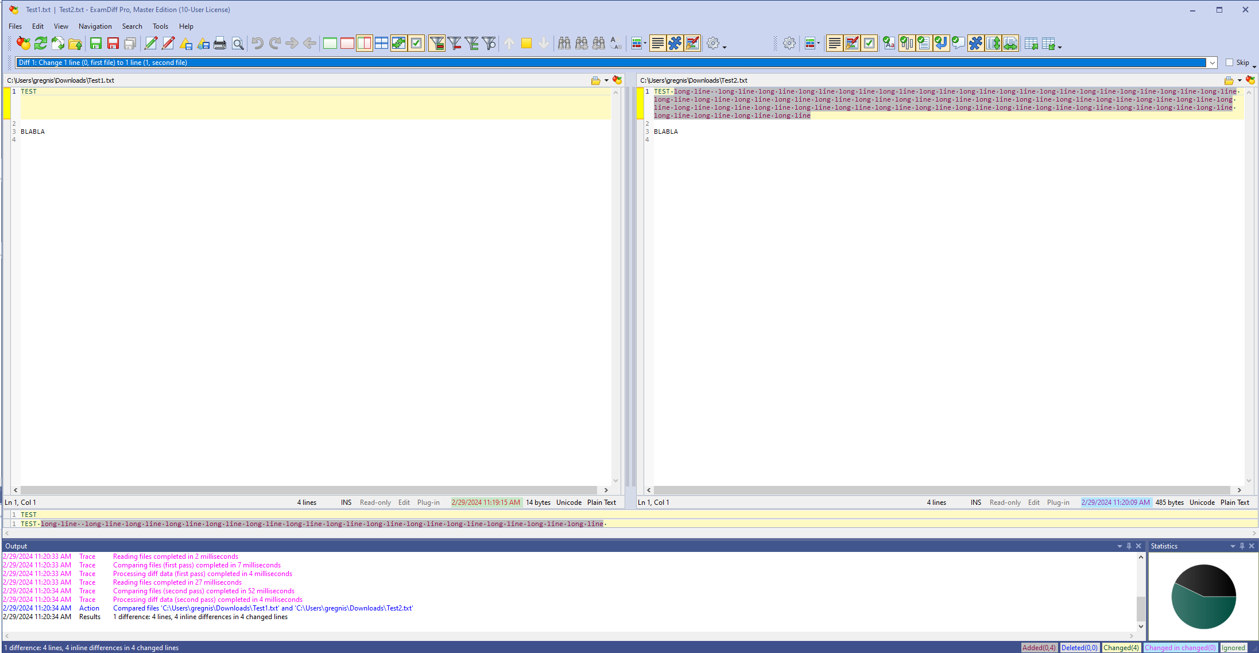
Task: Click the green Save first file icon
Action: tap(96, 43)
